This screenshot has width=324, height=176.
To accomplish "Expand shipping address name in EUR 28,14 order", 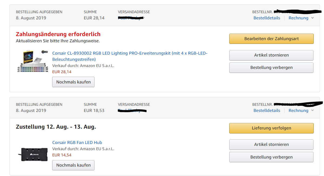I will coord(131,18).
